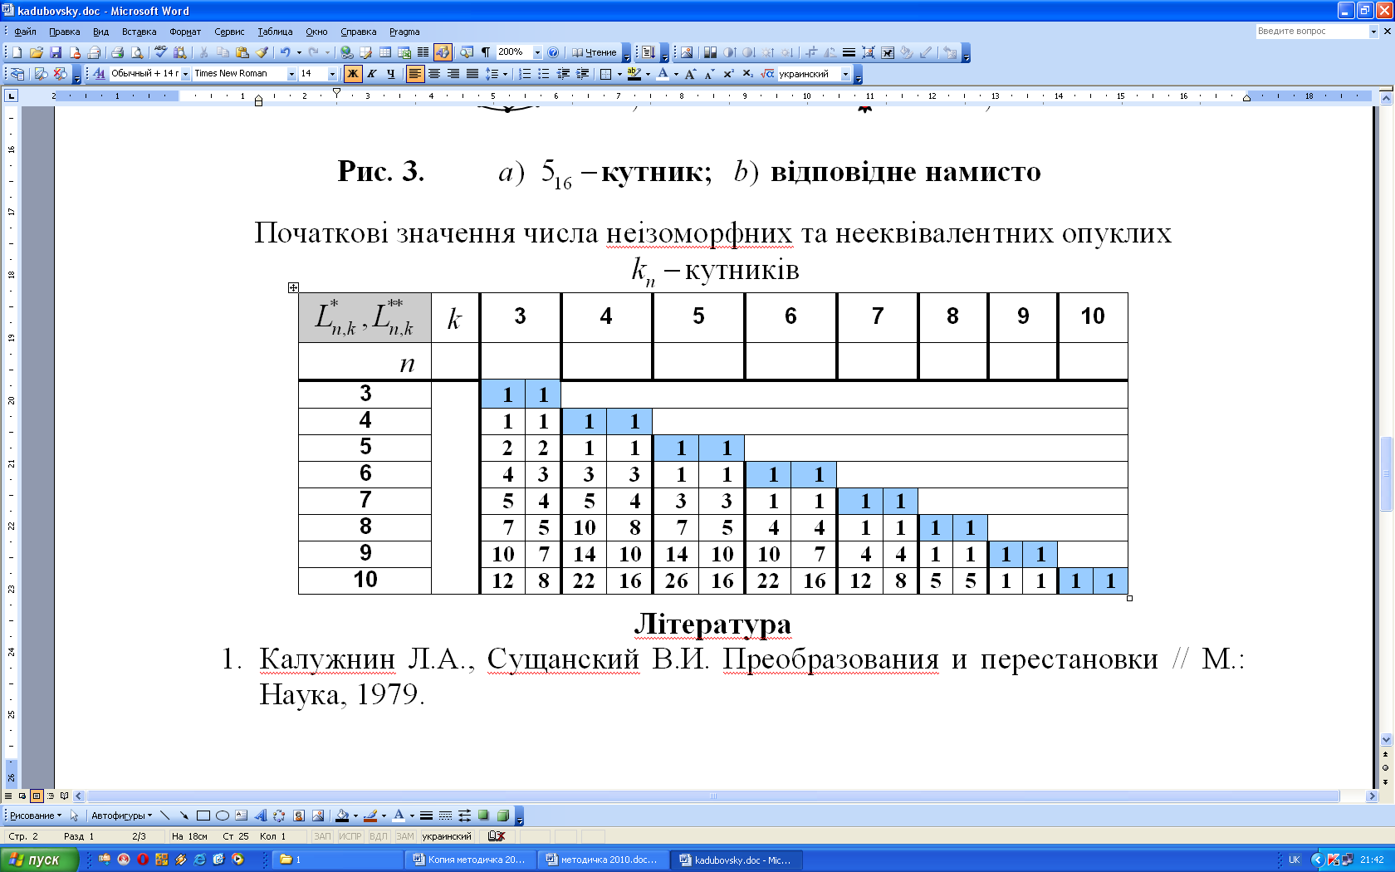Insert a hyperlink
1395x872 pixels.
click(346, 52)
